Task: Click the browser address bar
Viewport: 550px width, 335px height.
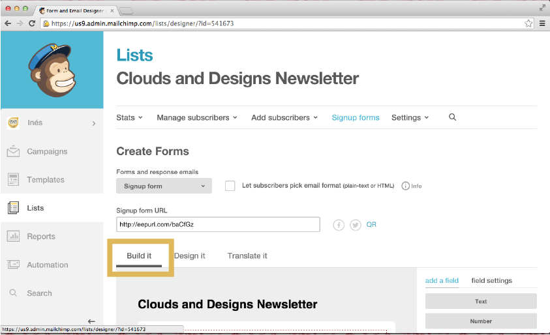Action: (287, 23)
